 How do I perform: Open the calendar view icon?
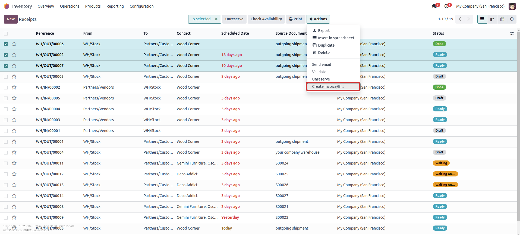pyautogui.click(x=502, y=19)
